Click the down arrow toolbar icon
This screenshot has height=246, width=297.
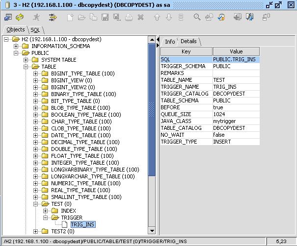pyautogui.click(x=169, y=17)
